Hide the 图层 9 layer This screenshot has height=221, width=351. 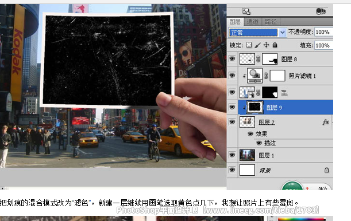(x=232, y=107)
